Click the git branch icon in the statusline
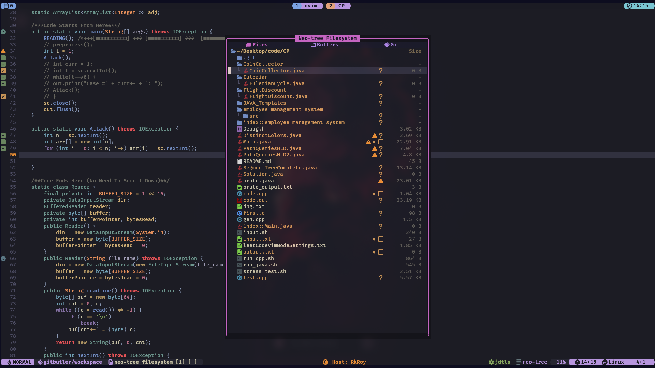 40,362
